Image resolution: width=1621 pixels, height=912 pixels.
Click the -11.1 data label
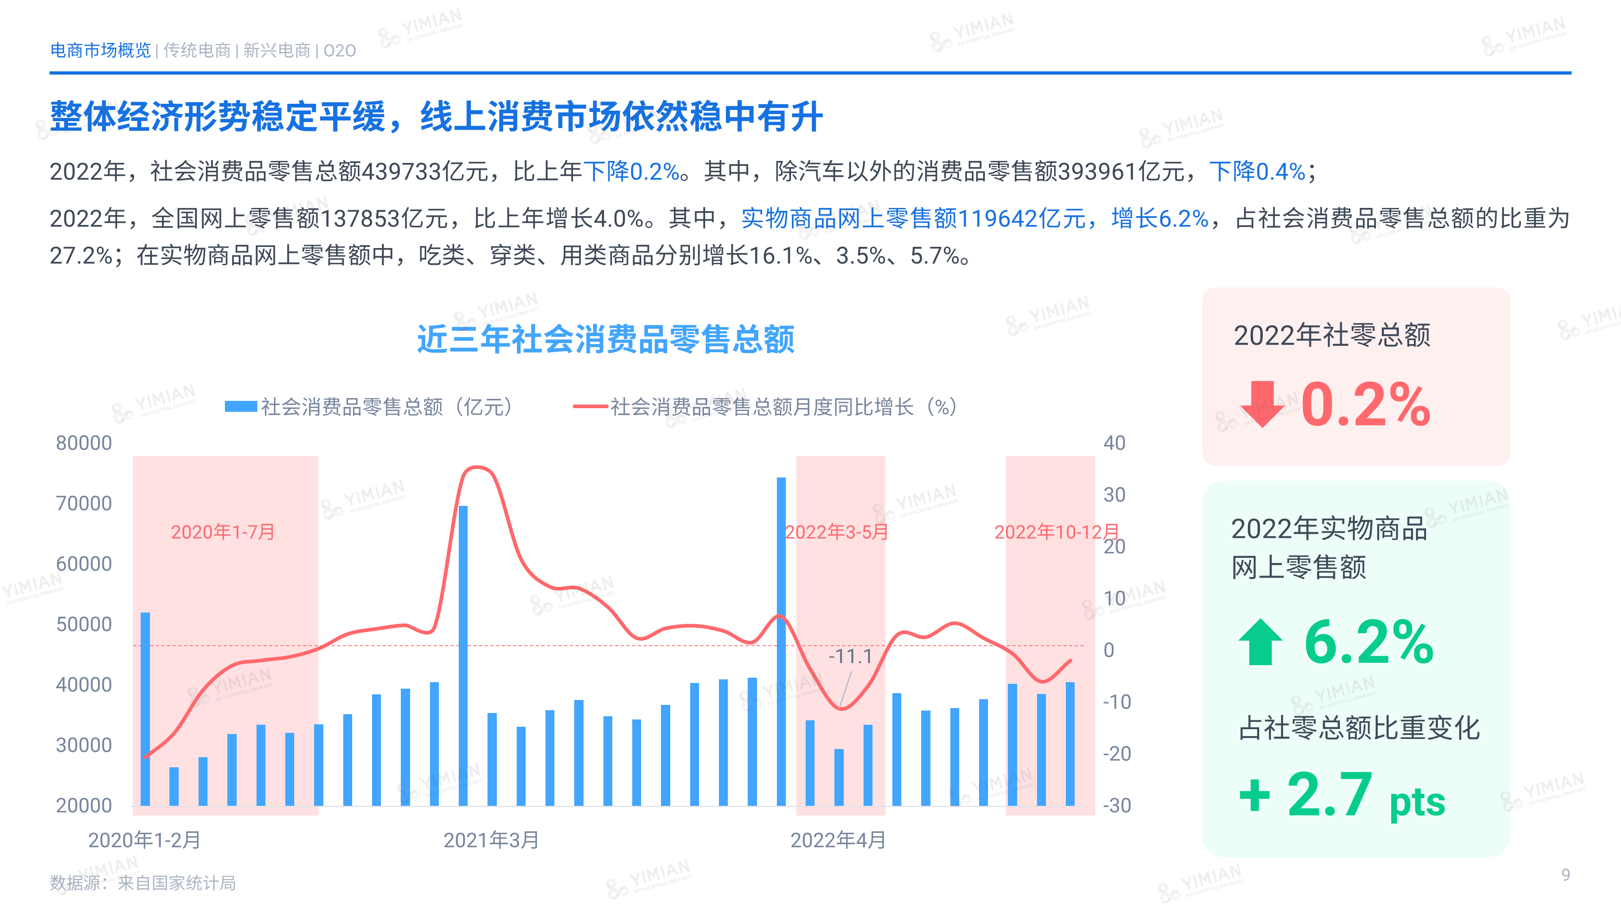pos(850,657)
